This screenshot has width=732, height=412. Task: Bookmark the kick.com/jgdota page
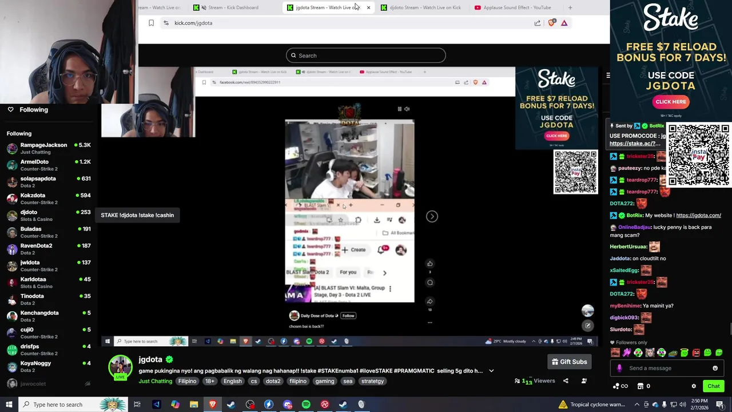coord(151,23)
